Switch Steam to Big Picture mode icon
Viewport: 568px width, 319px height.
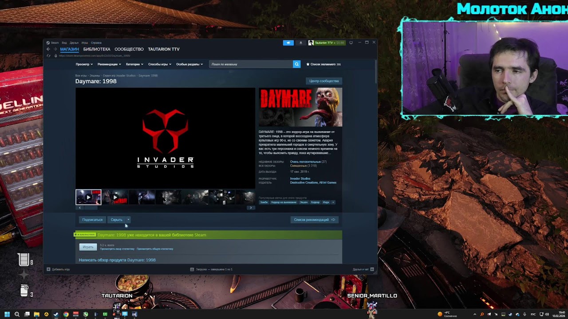351,43
